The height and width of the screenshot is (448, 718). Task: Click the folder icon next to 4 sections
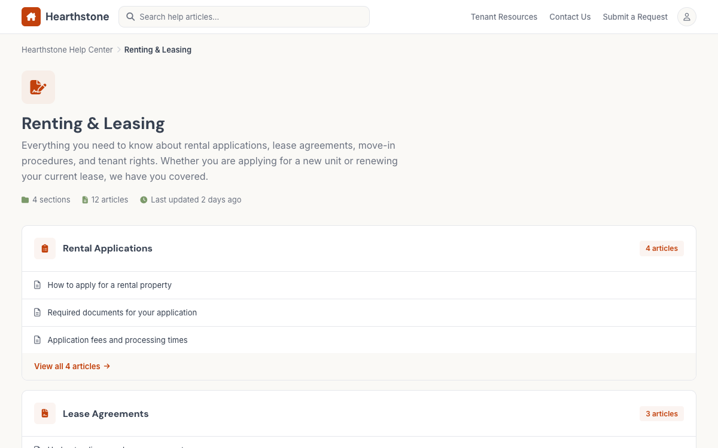coord(25,200)
